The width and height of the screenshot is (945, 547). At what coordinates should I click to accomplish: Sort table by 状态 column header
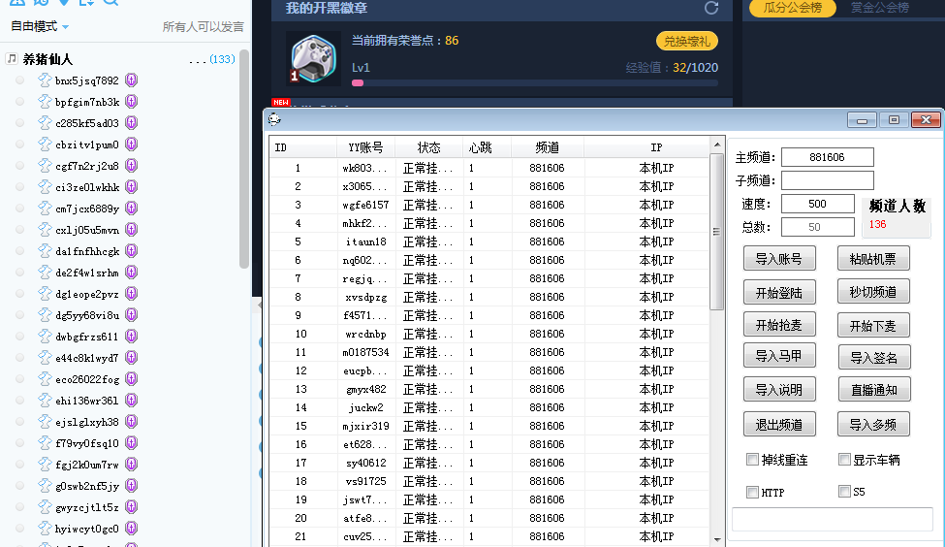click(x=429, y=147)
